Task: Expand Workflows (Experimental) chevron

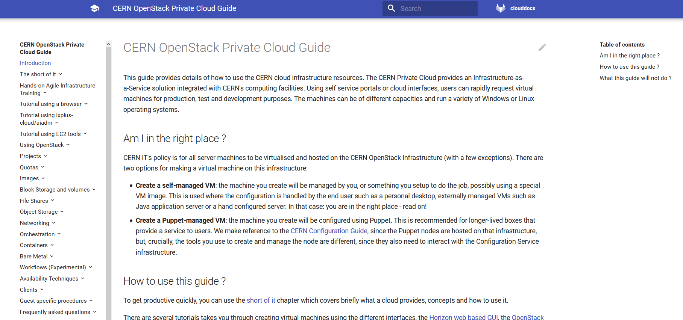Action: pos(91,267)
